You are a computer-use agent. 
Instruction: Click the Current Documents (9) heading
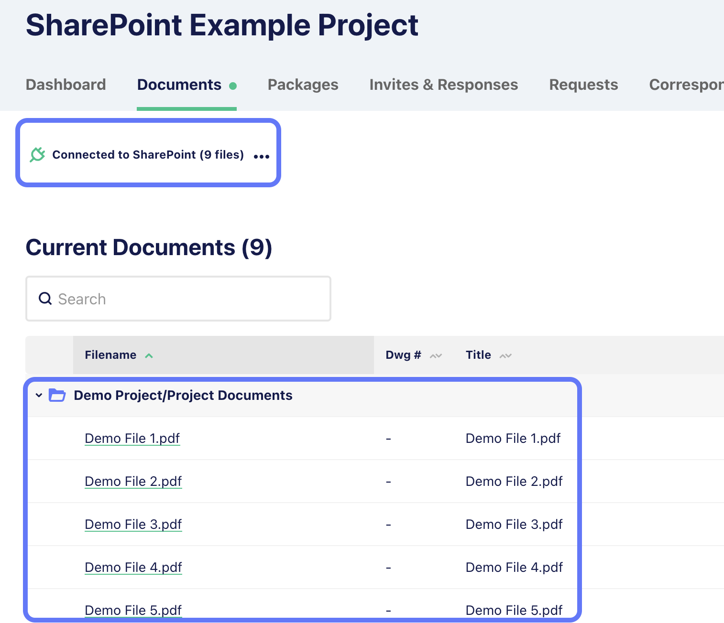click(149, 247)
